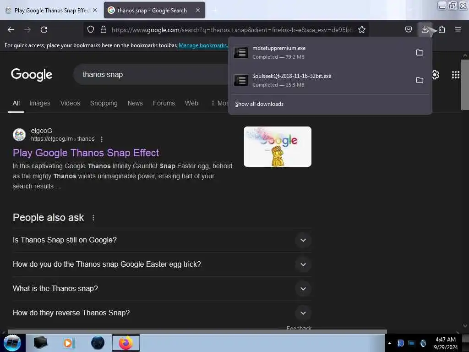Select the All search tab
This screenshot has width=469, height=352.
coord(16,103)
